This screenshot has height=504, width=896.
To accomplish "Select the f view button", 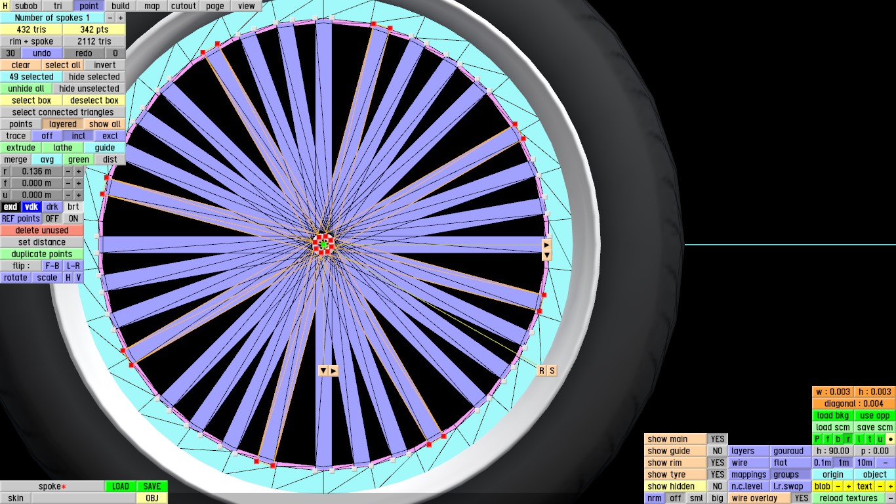I will (x=828, y=439).
